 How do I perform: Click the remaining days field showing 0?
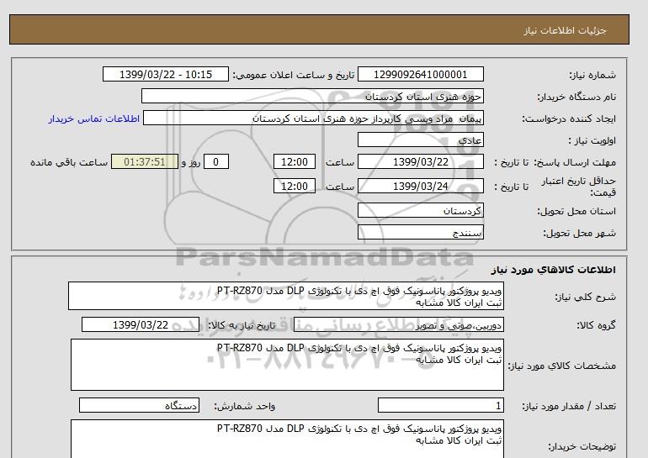[215, 161]
